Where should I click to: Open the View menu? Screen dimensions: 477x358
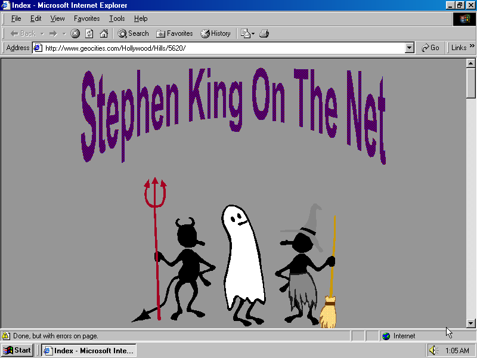click(x=57, y=18)
